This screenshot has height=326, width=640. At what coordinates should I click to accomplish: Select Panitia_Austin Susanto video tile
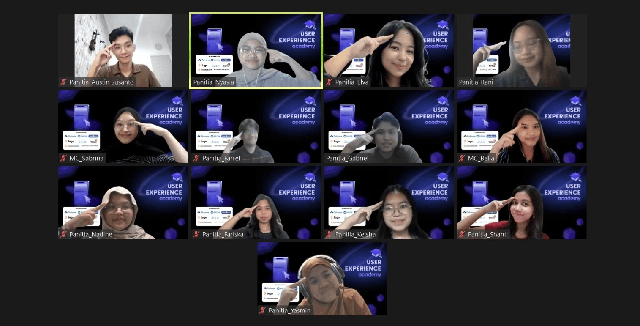click(123, 50)
